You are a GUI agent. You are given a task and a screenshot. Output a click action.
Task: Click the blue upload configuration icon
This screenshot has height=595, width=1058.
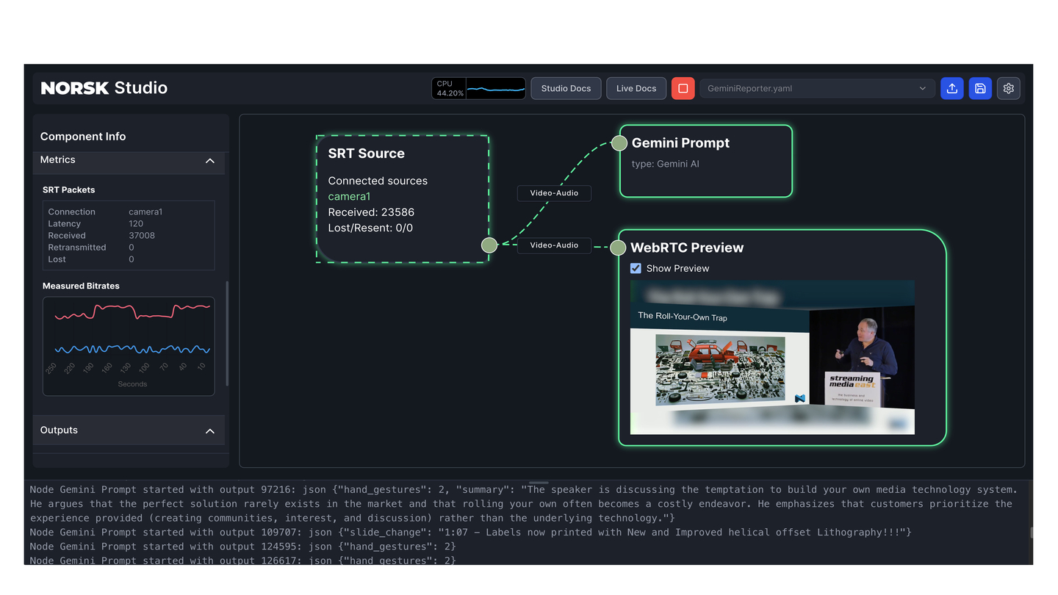click(951, 88)
